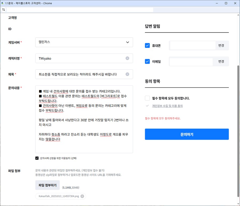Clear the character name field with X icon

point(127,58)
